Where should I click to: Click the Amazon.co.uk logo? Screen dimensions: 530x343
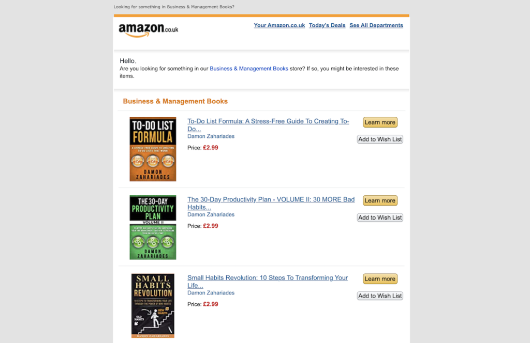point(149,30)
